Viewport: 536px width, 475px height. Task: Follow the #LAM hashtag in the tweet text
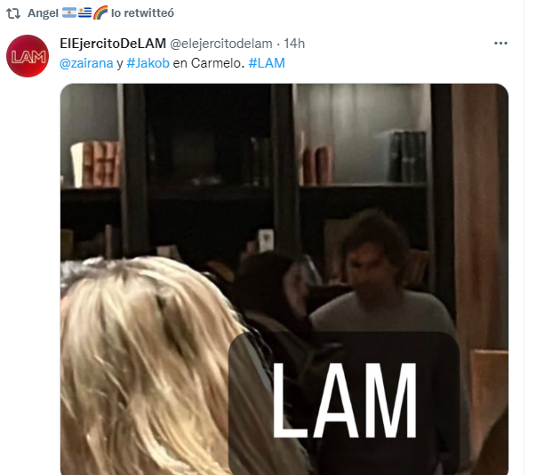click(267, 63)
